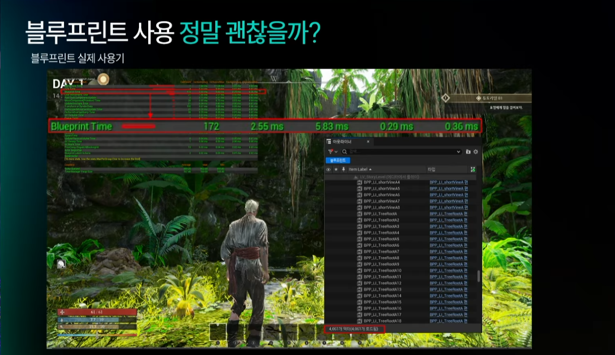Click the Outliner panel tab icon
Image resolution: width=615 pixels, height=355 pixels.
(329, 141)
